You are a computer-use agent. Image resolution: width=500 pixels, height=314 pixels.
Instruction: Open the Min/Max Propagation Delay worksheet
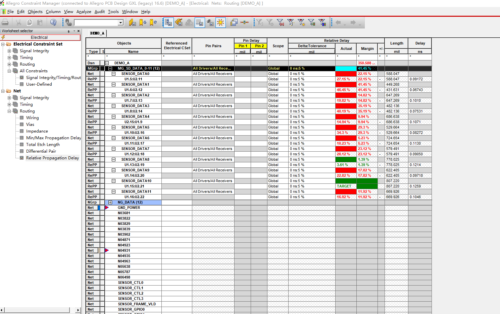pos(53,138)
